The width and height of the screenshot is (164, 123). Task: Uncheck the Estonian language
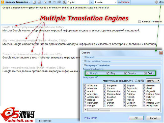coord(124,91)
